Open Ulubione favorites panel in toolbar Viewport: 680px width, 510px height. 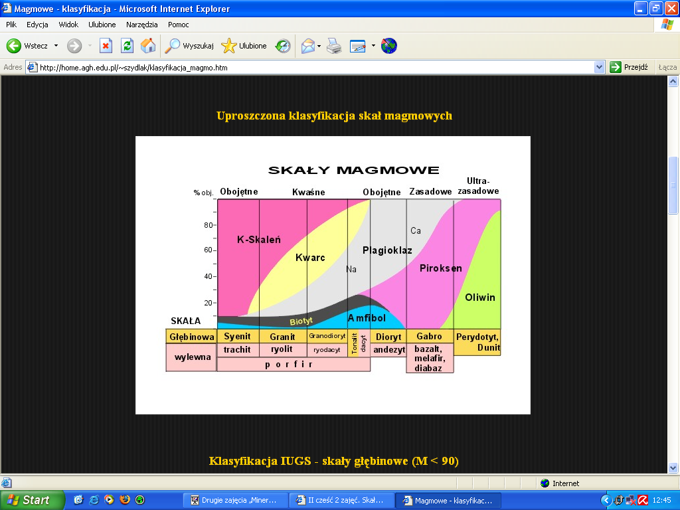[244, 46]
